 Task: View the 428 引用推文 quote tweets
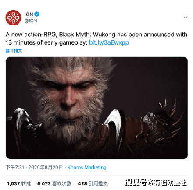93,183
